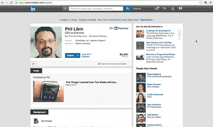Open the add connections icon
Screen dimensions: 213x127
tap(173, 9)
